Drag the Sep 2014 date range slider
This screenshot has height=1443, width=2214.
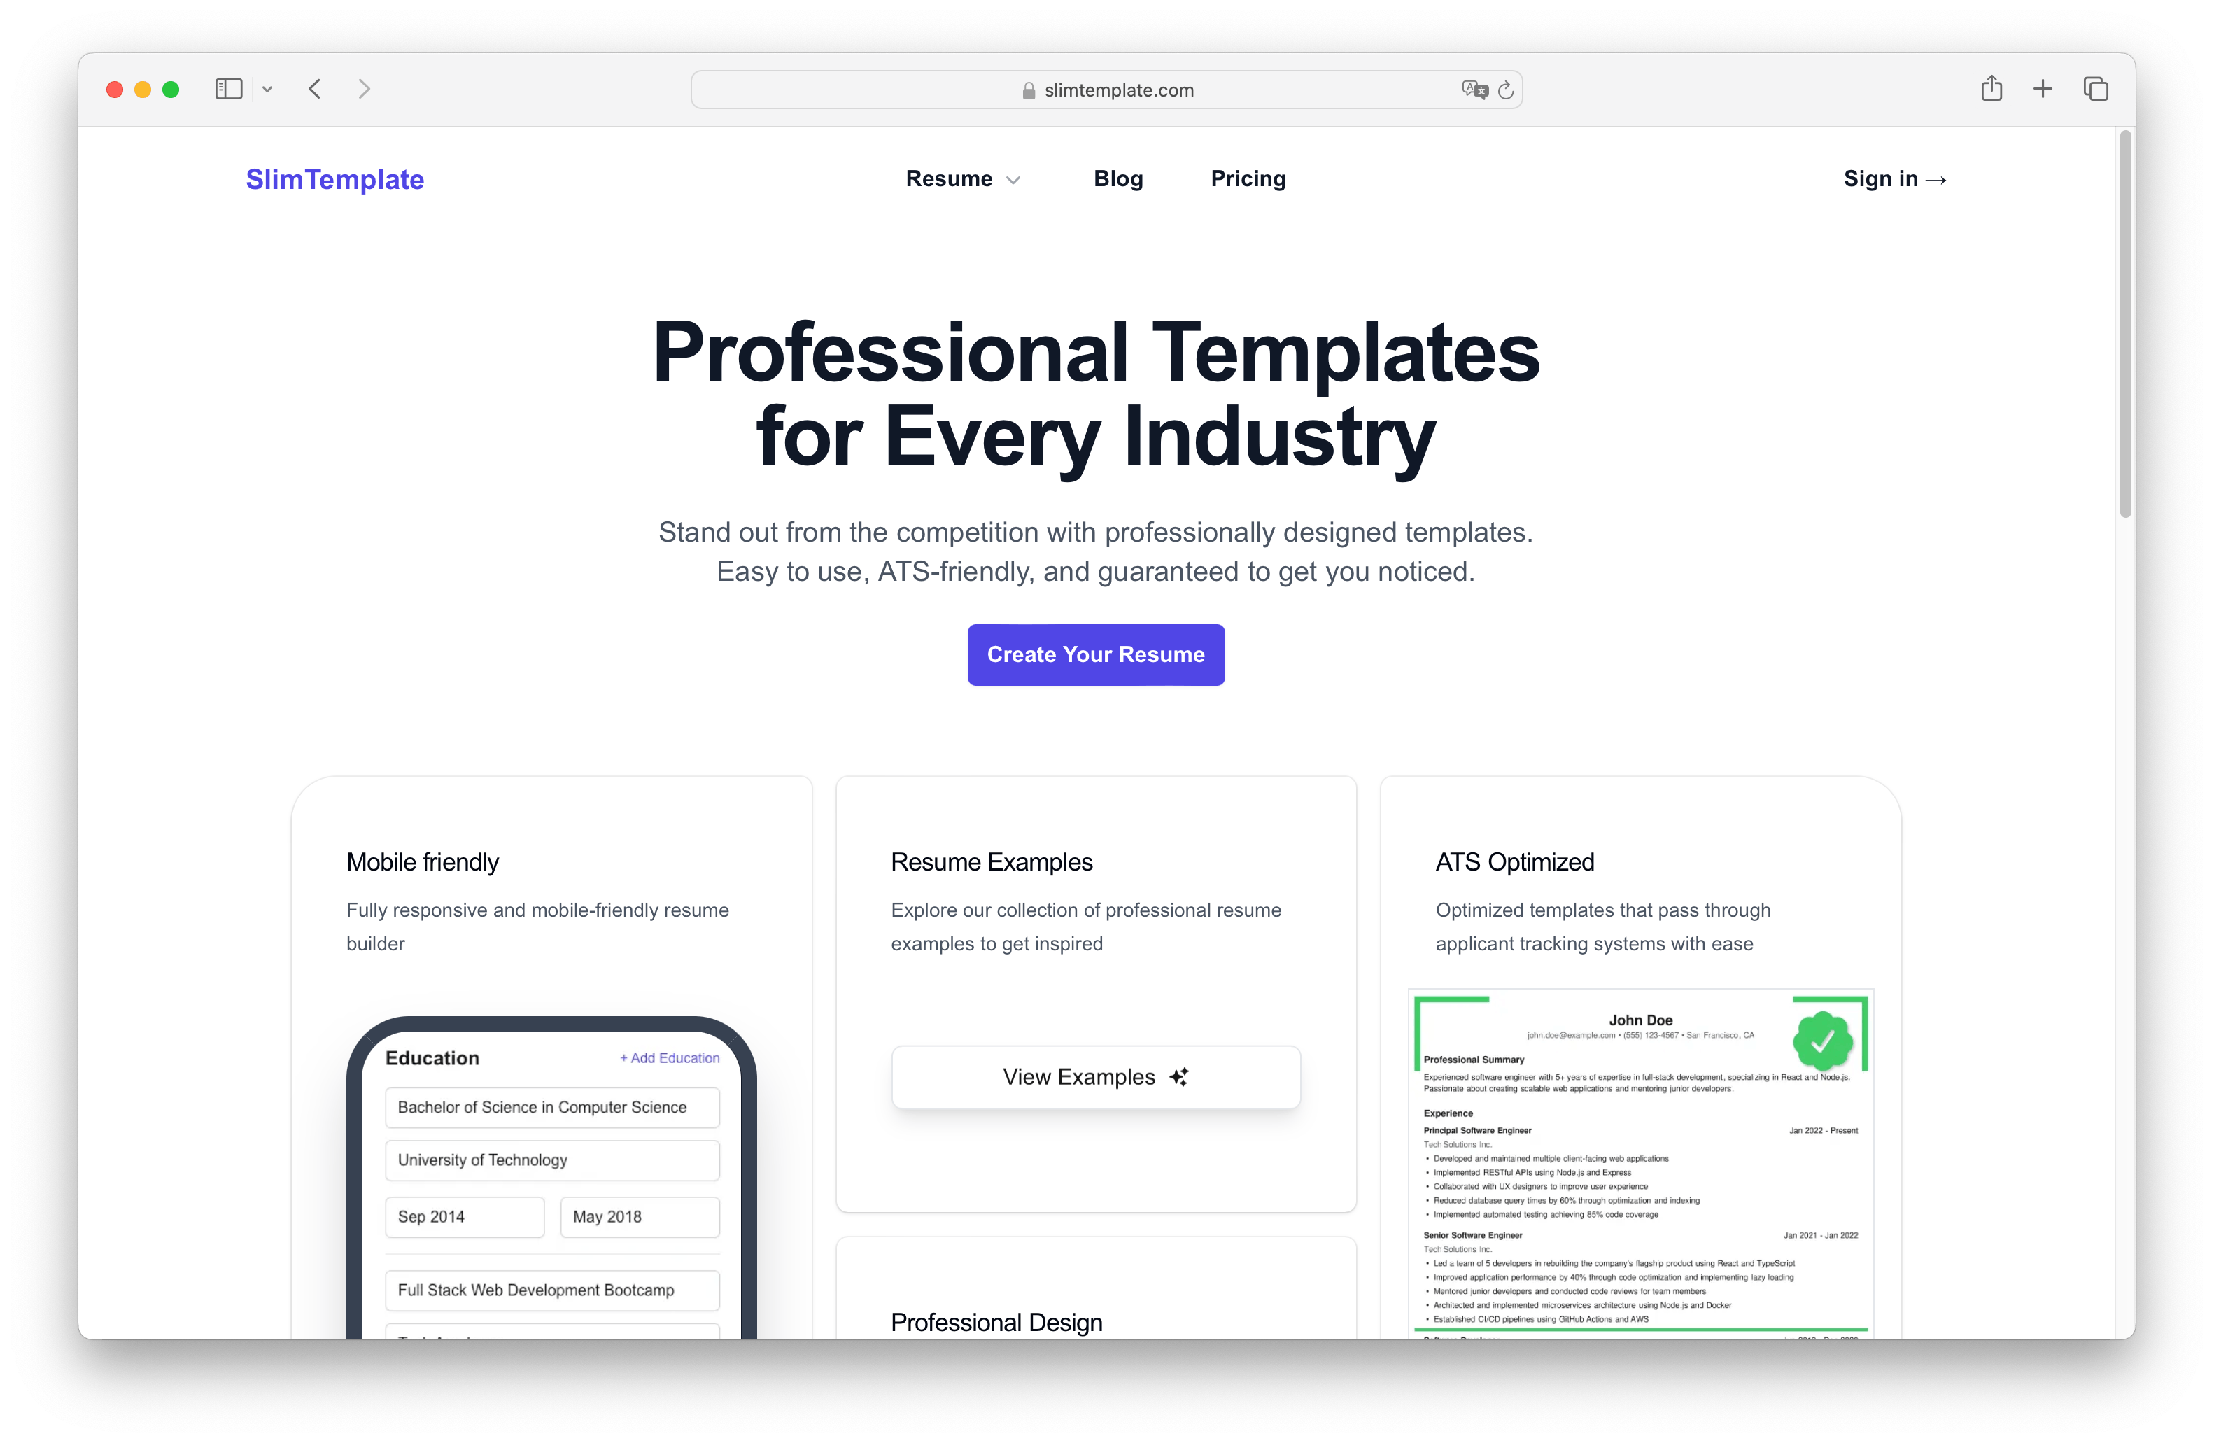pyautogui.click(x=463, y=1213)
